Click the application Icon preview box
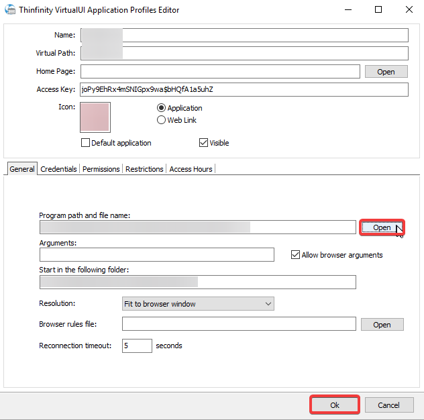The image size is (424, 420). pyautogui.click(x=95, y=117)
